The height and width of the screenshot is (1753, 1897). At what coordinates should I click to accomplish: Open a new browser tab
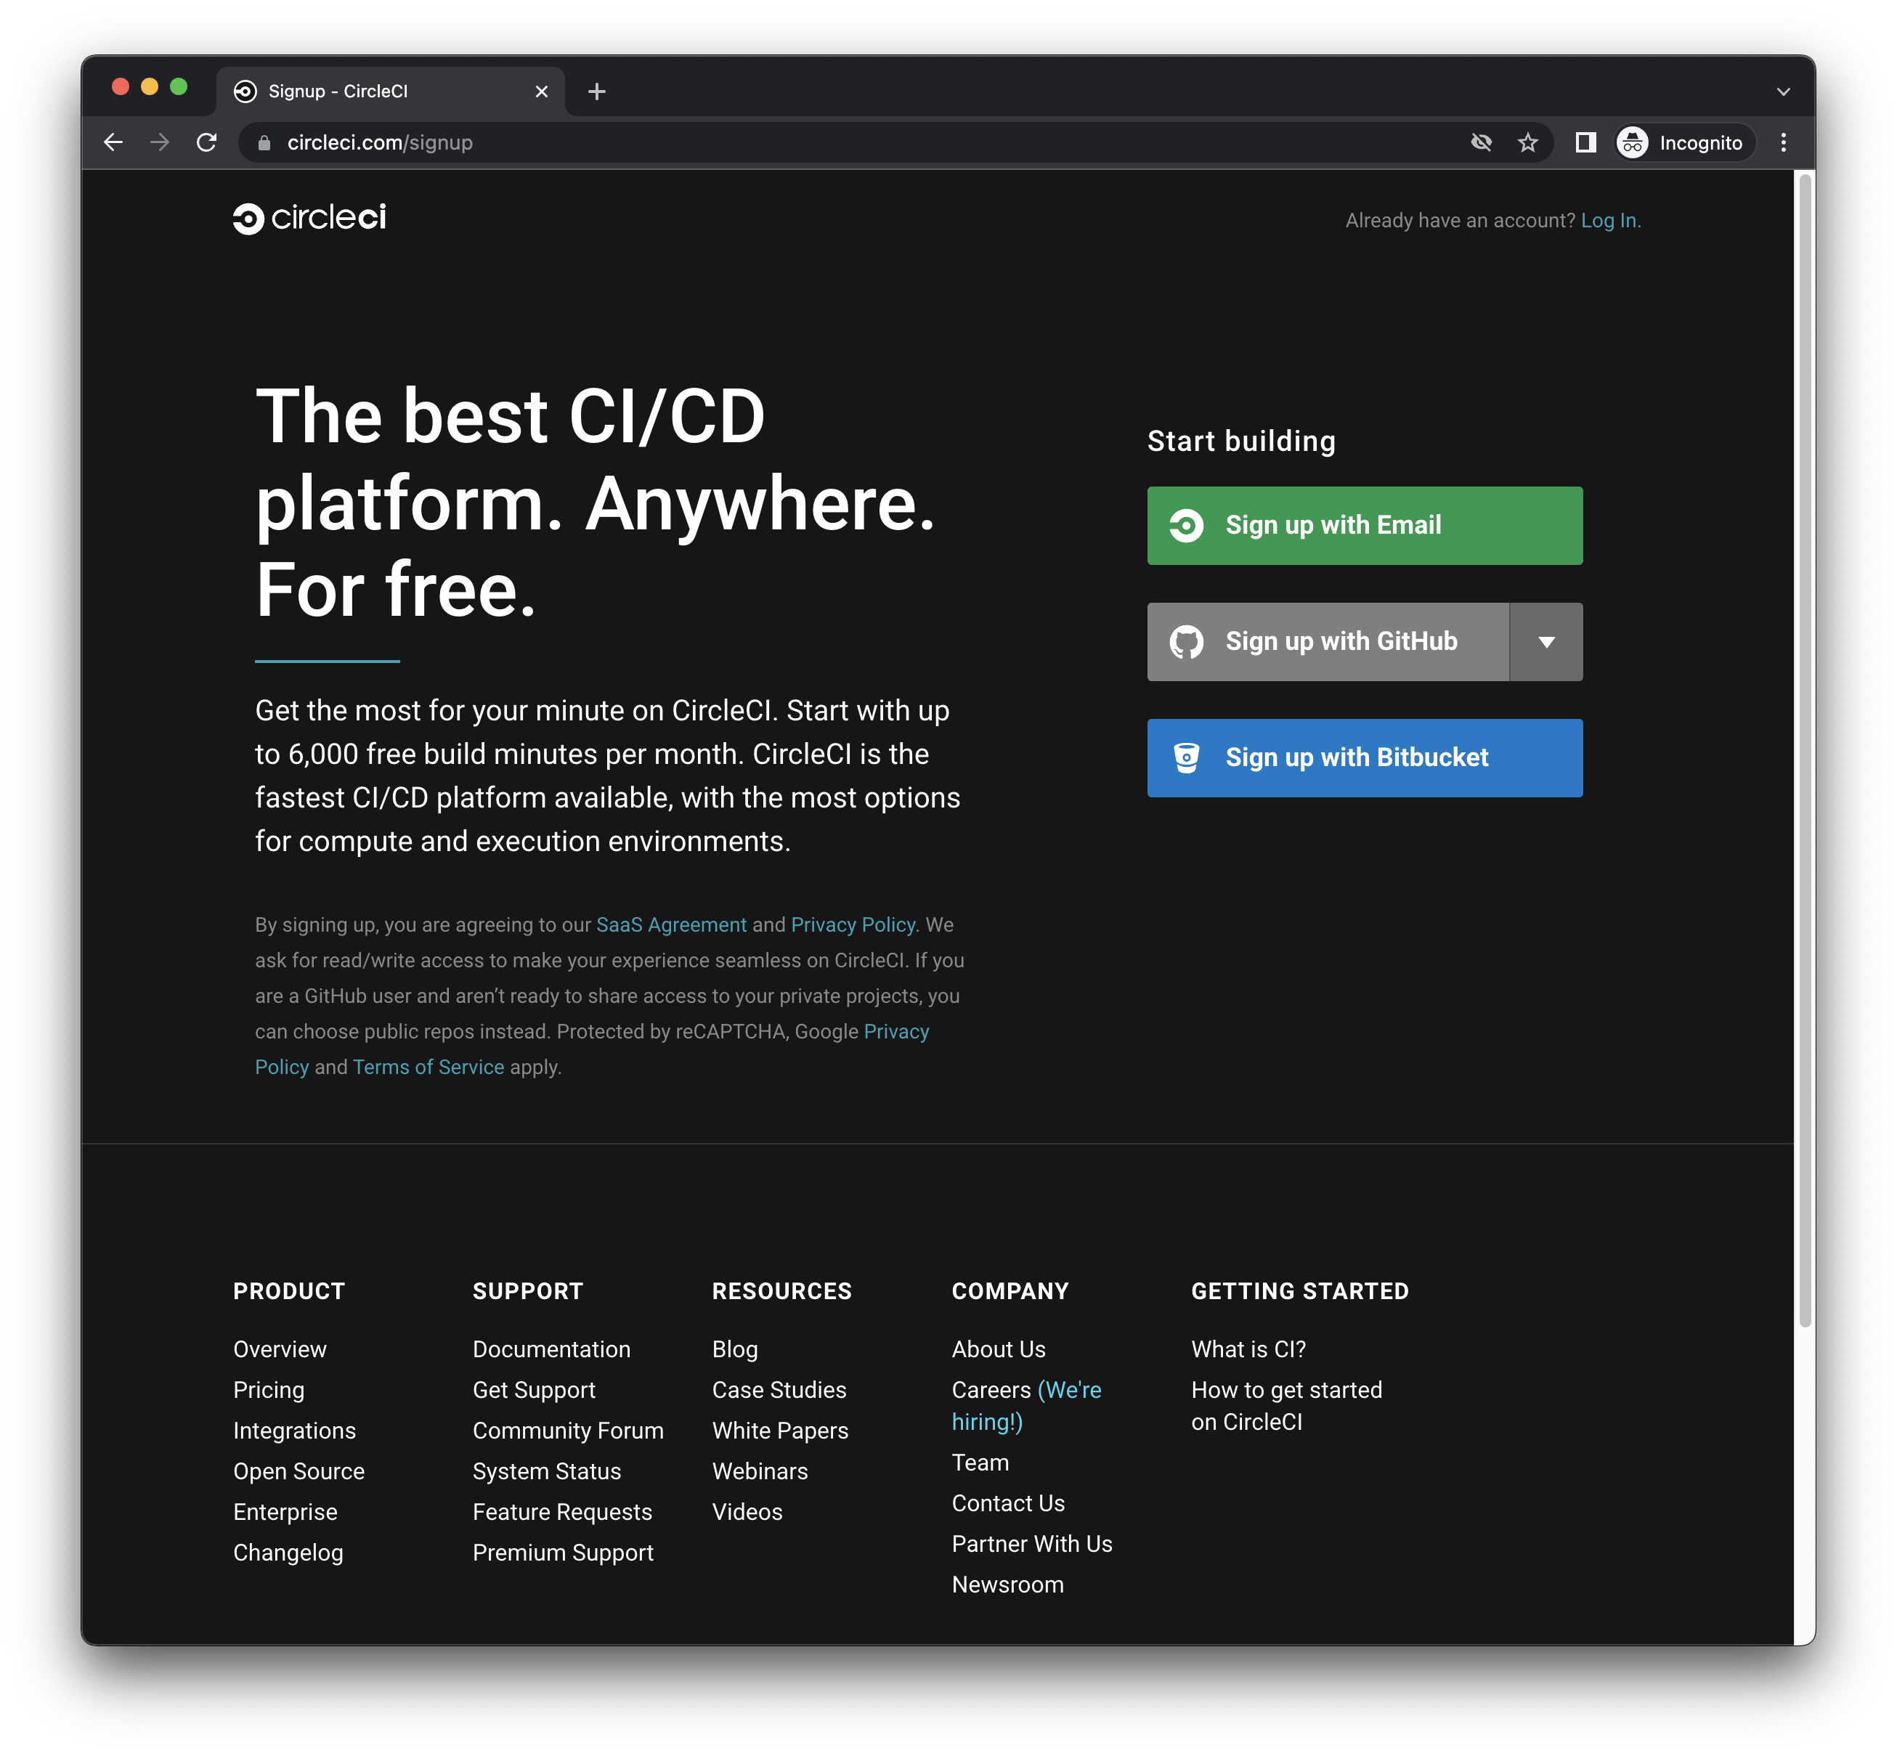tap(596, 91)
